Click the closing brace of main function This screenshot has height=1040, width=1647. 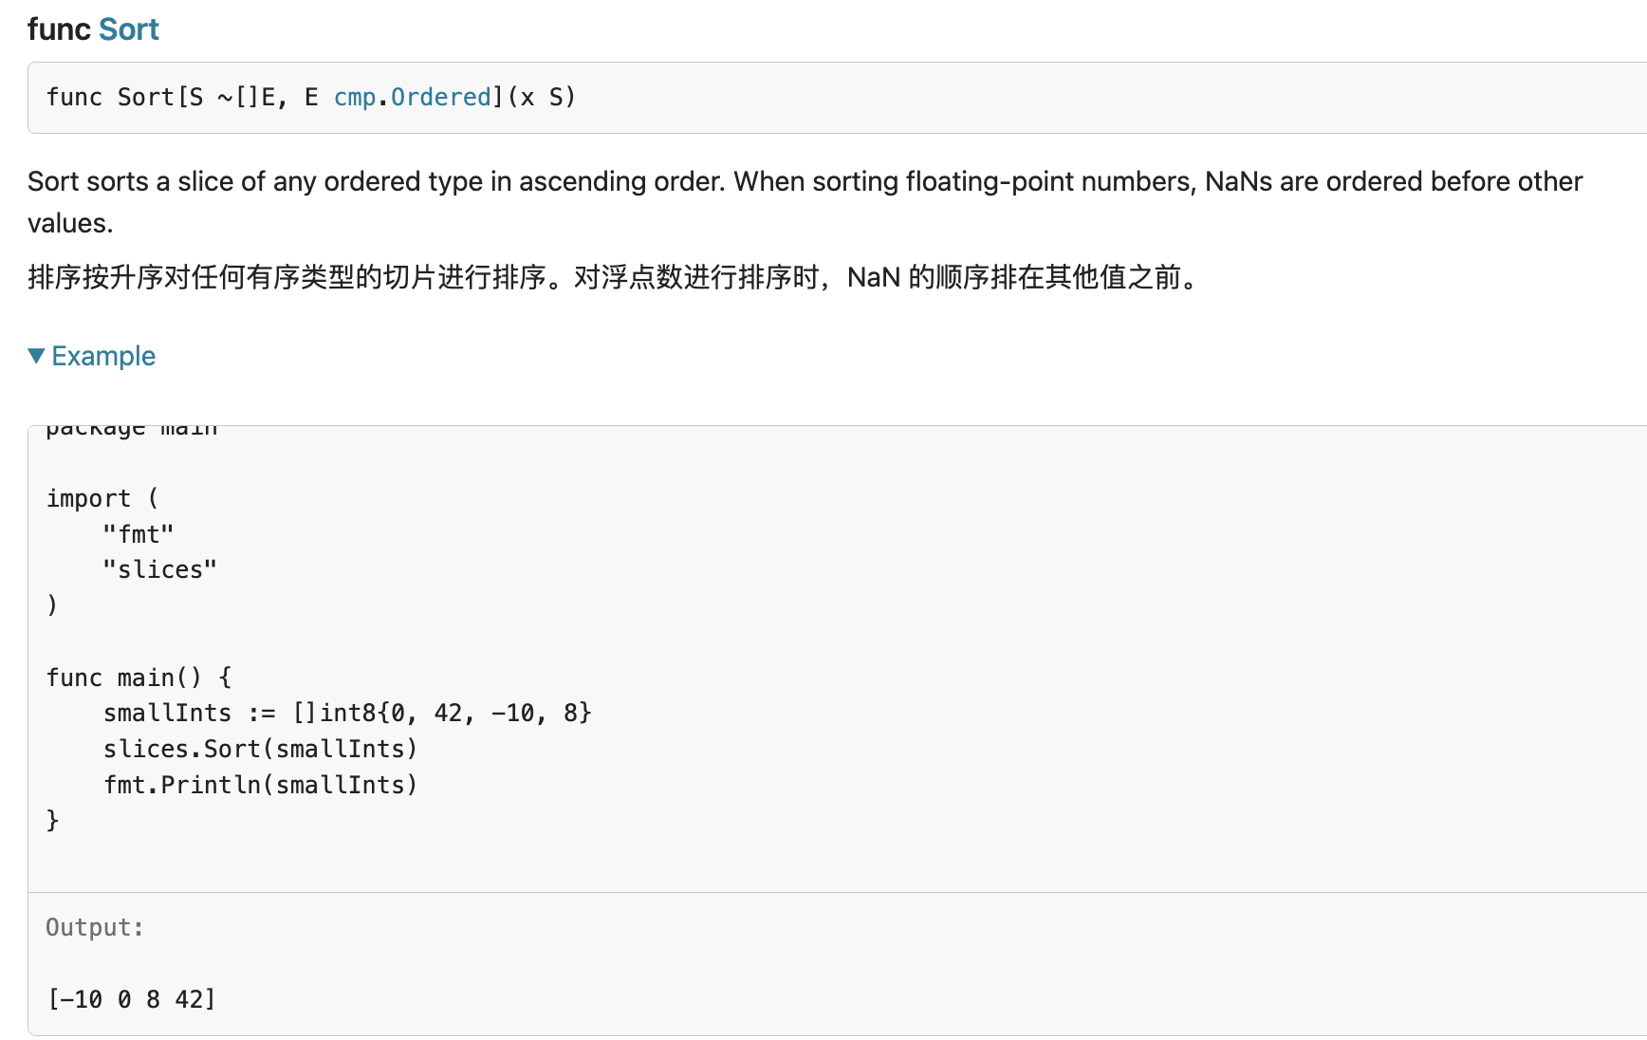(x=53, y=820)
